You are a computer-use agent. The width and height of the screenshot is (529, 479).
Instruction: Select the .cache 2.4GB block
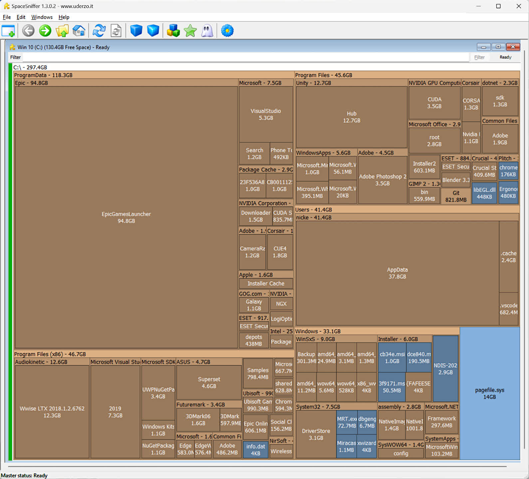click(x=509, y=257)
